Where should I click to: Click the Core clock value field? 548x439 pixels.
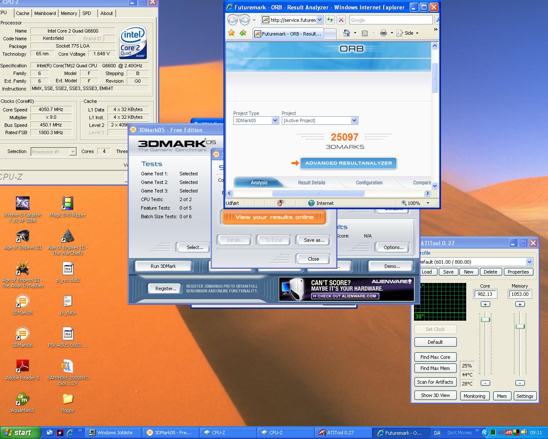tap(485, 294)
